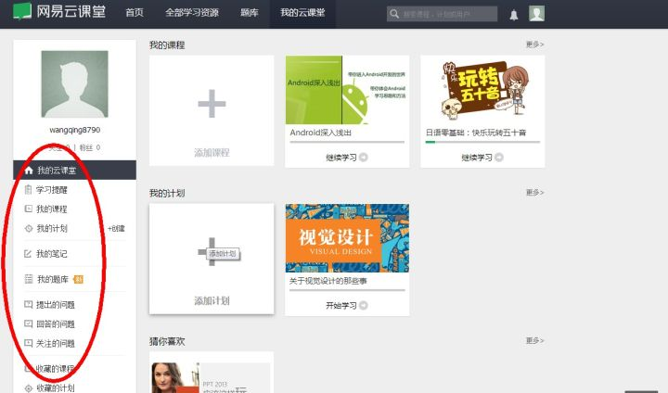Click 继续学习 under Android深入浅出
This screenshot has width=668, height=393.
347,158
